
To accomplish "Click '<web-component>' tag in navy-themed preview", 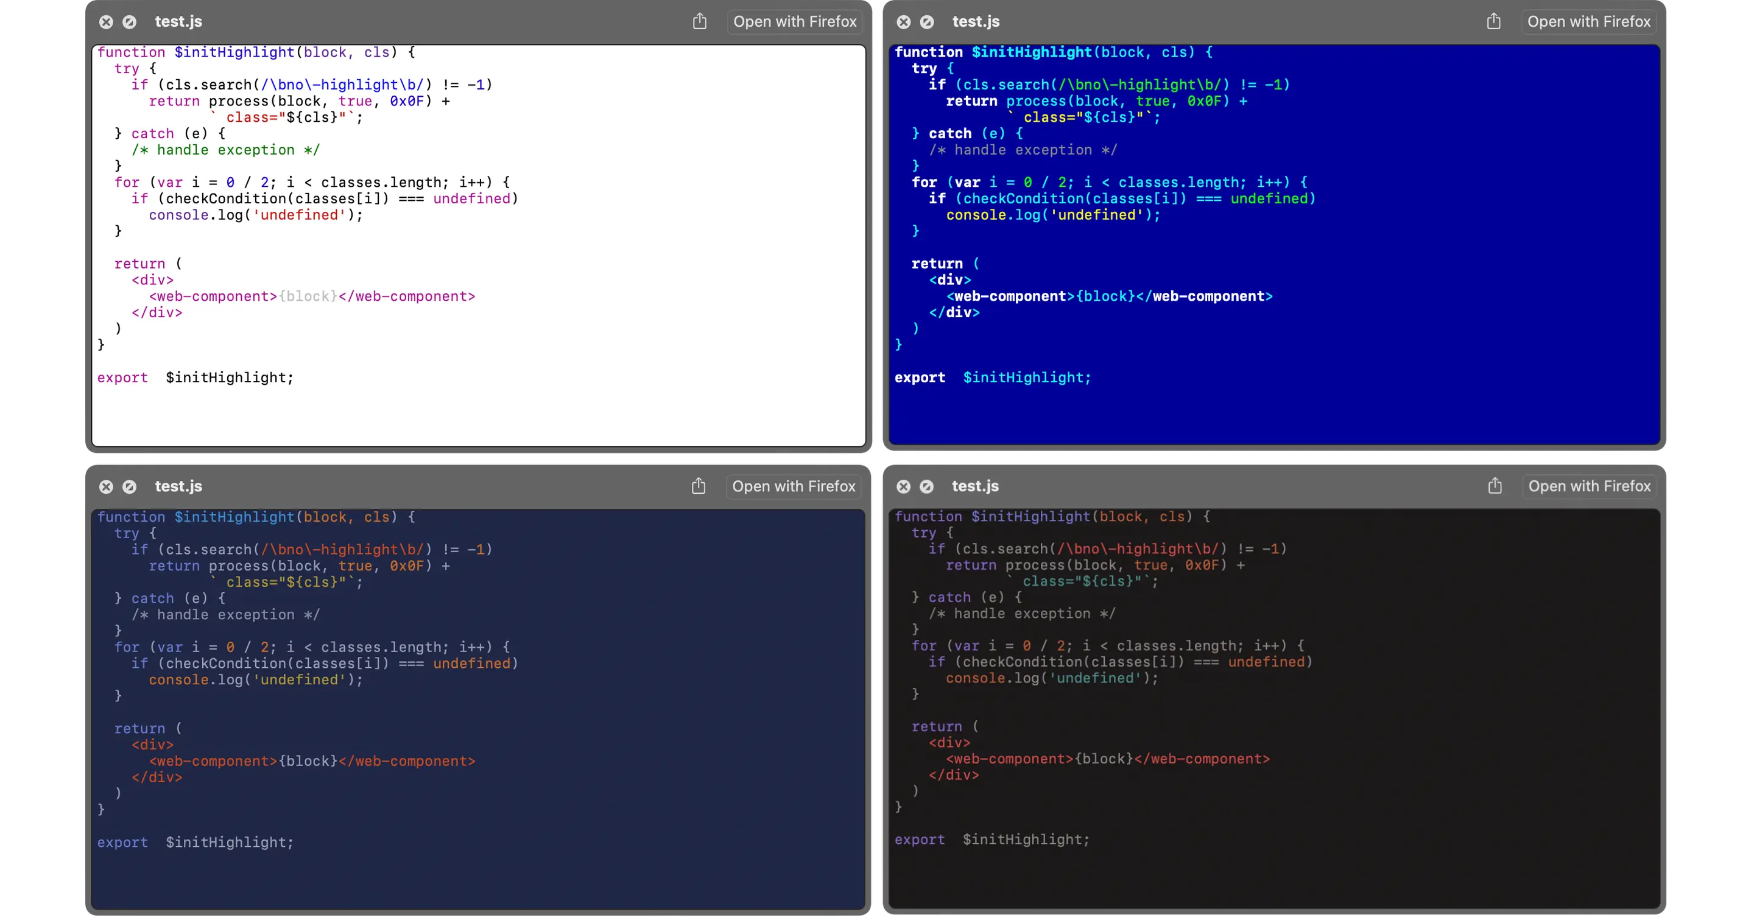I will (x=213, y=761).
